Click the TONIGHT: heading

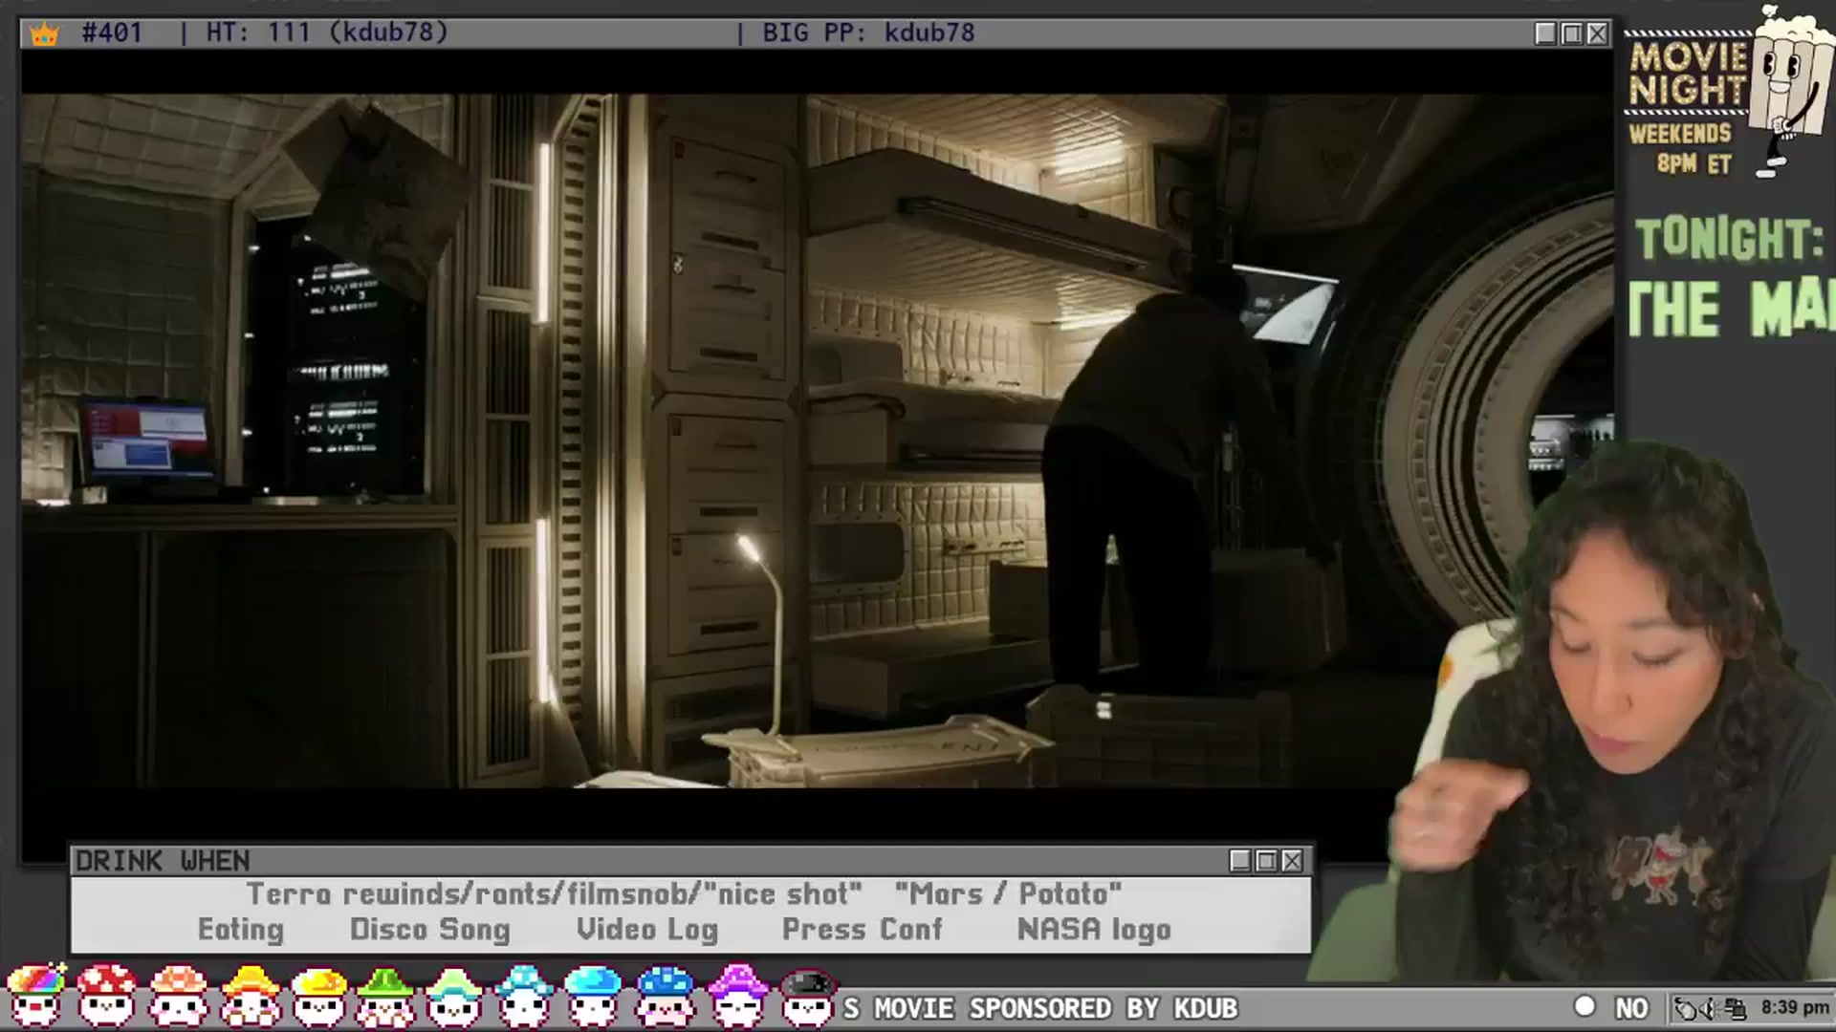1729,239
